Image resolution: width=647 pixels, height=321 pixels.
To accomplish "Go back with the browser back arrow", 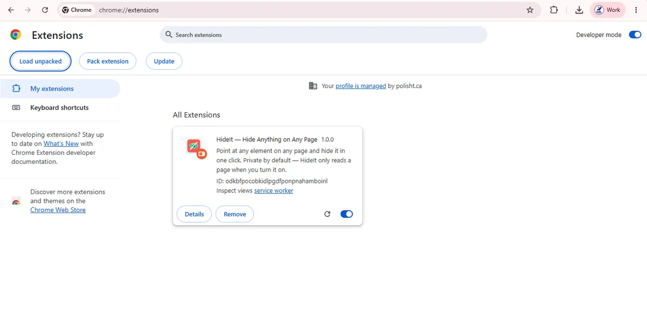I will (x=11, y=10).
